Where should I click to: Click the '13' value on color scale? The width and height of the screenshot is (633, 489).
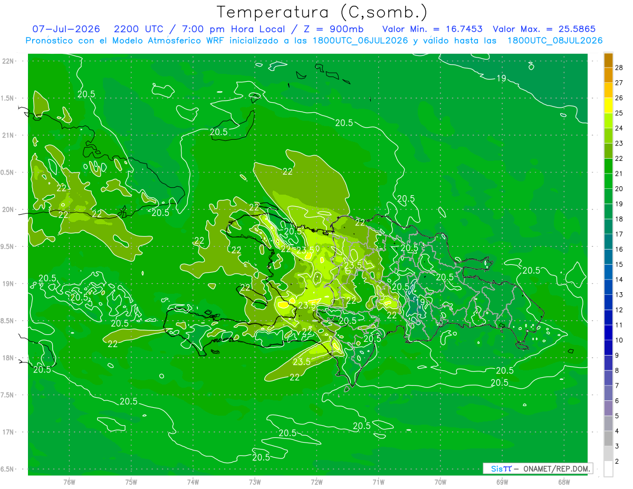pos(619,294)
